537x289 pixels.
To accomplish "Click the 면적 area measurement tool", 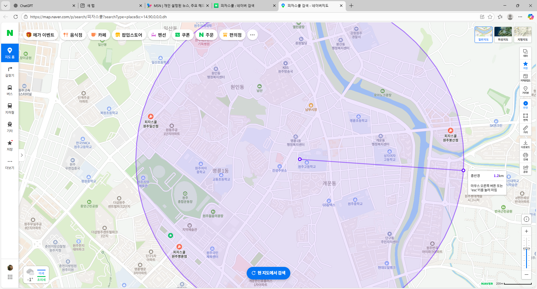I will click(526, 117).
